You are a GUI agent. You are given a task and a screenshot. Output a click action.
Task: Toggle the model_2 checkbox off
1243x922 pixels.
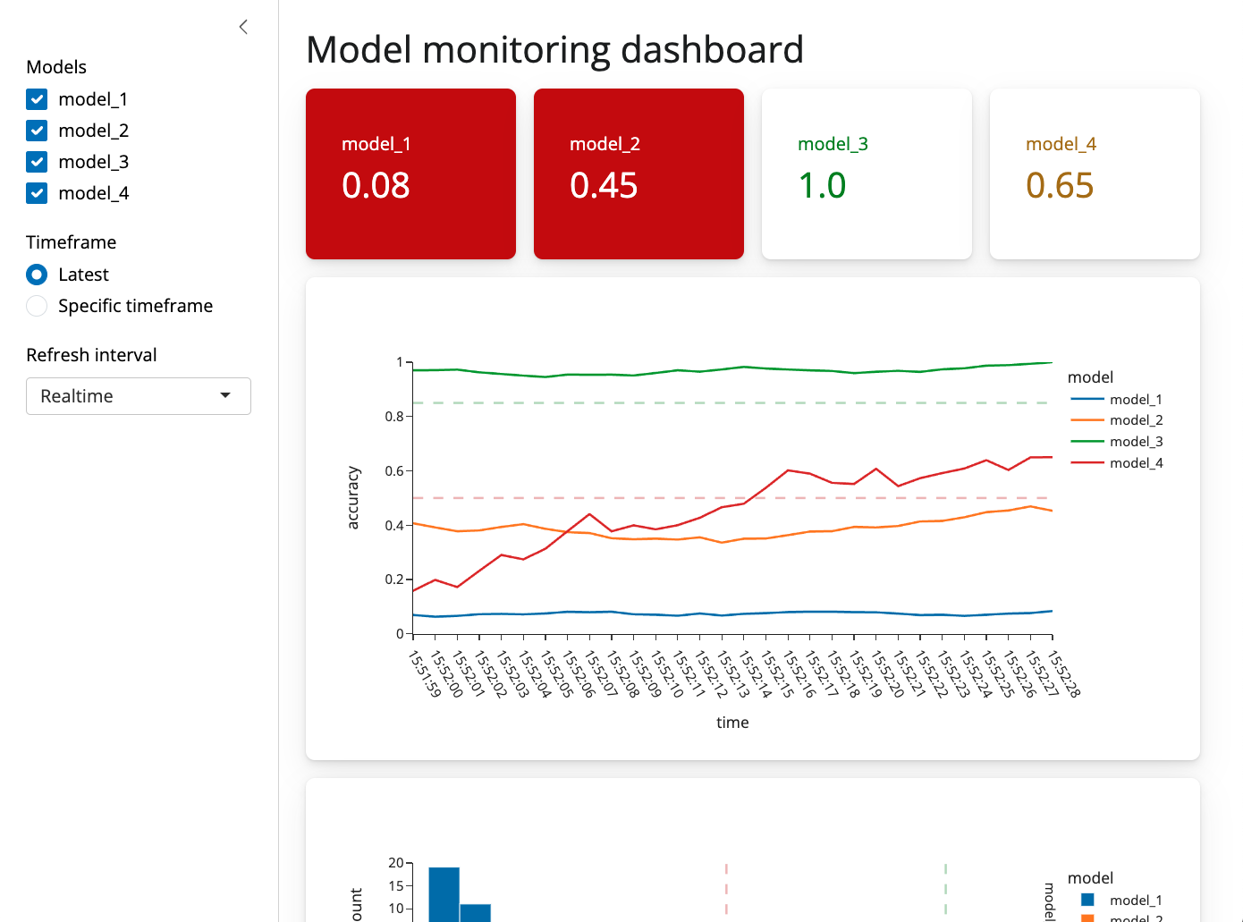point(37,131)
